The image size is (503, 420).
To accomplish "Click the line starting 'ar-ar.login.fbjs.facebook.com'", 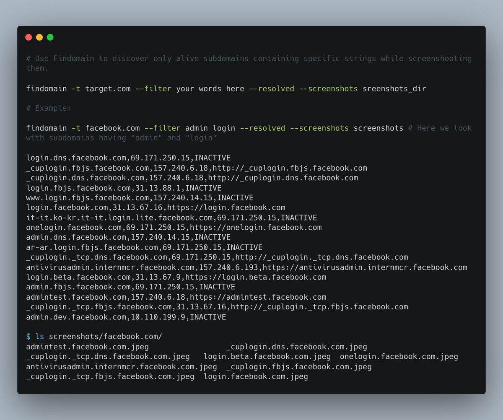I will tap(144, 247).
